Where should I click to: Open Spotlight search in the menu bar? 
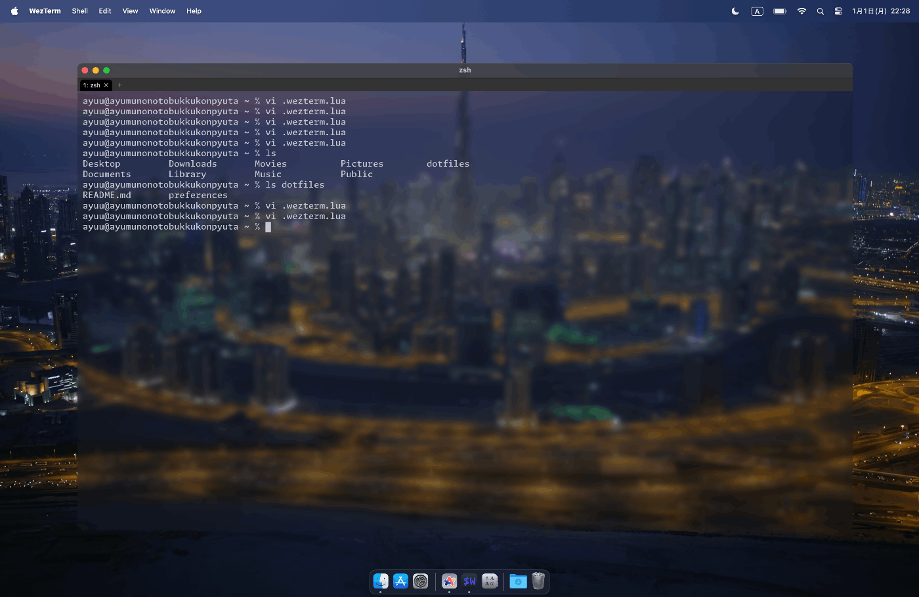click(820, 10)
